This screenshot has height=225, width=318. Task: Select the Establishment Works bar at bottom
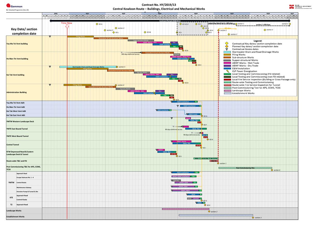216,215
